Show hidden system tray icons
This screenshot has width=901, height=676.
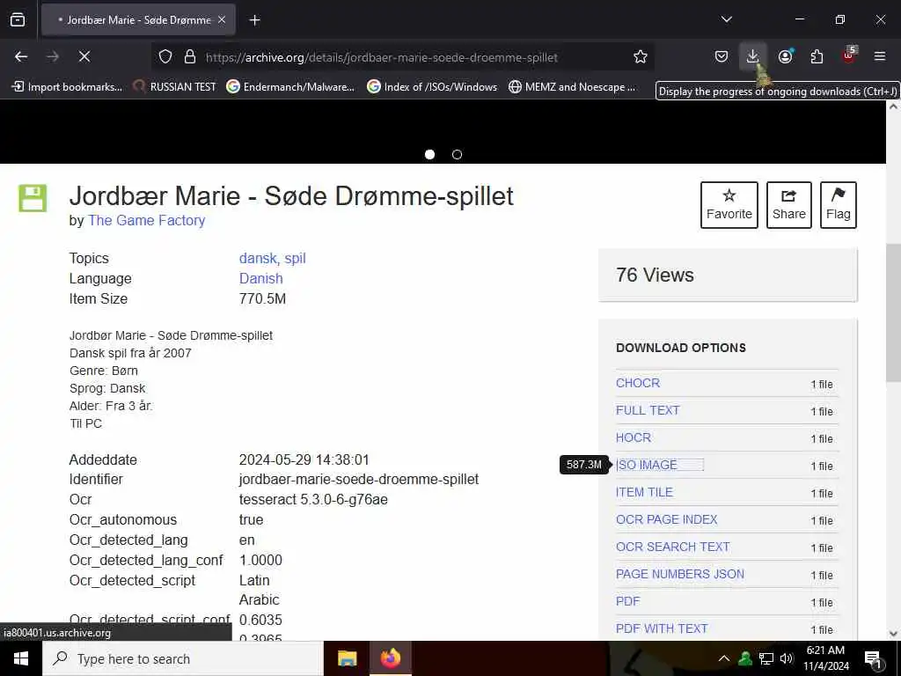coord(724,658)
